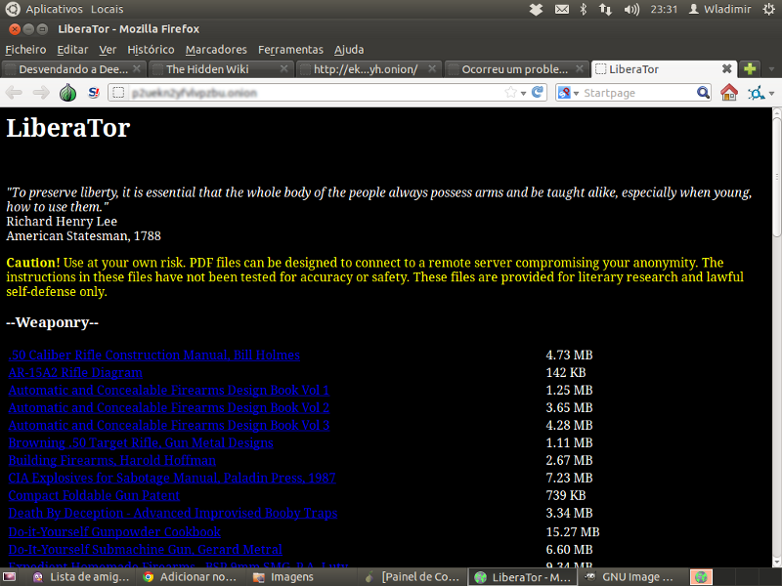Click the Startpage S! toolbar icon
Screen dimensions: 782x586
(93, 93)
